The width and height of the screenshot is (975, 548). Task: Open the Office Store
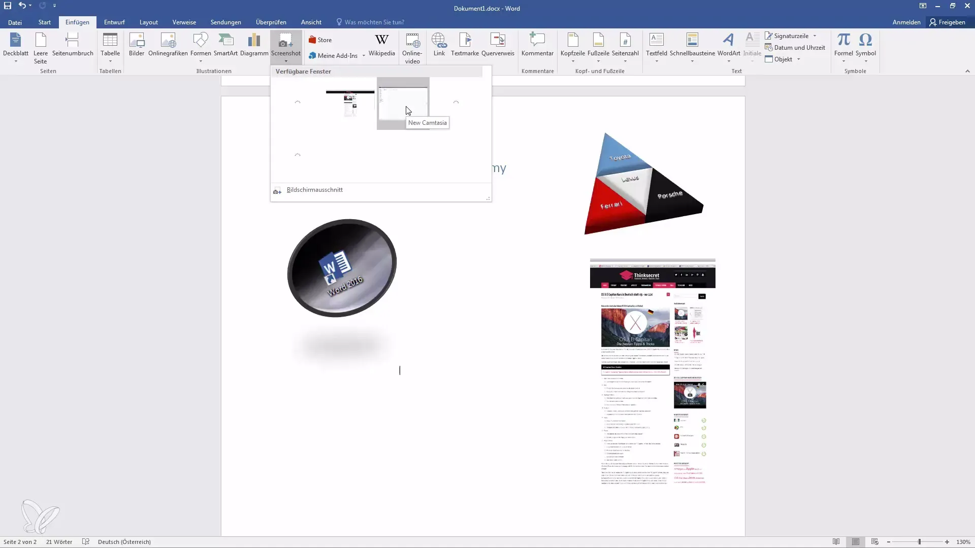tap(320, 40)
